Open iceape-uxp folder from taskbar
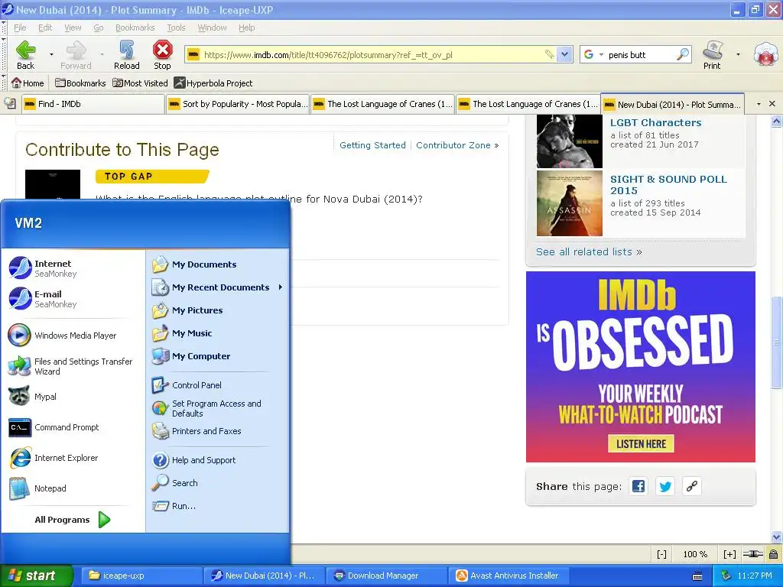 point(141,576)
